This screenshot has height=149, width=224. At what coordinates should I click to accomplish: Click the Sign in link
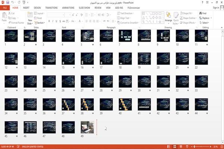pos(216,7)
